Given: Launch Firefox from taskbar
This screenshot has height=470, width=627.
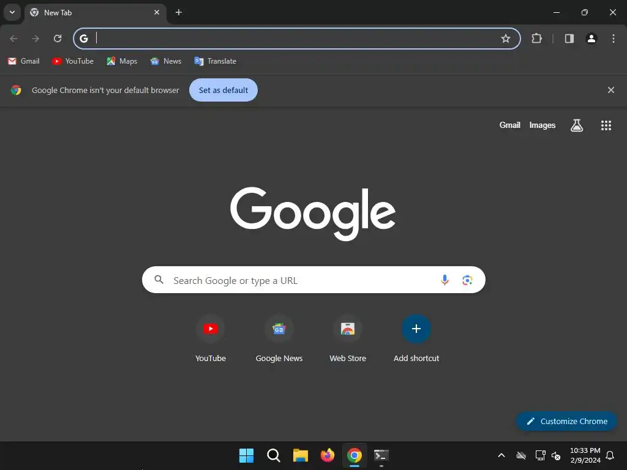Looking at the screenshot, I should pos(328,455).
